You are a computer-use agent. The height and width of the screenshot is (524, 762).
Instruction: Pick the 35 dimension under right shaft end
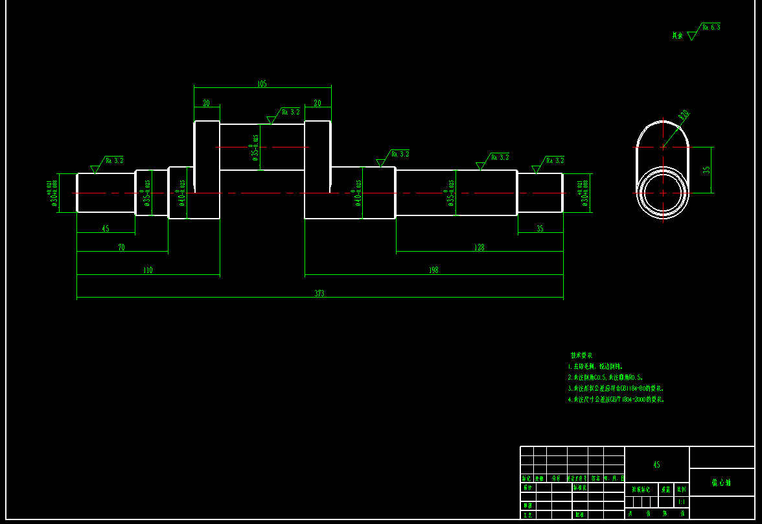click(x=540, y=228)
